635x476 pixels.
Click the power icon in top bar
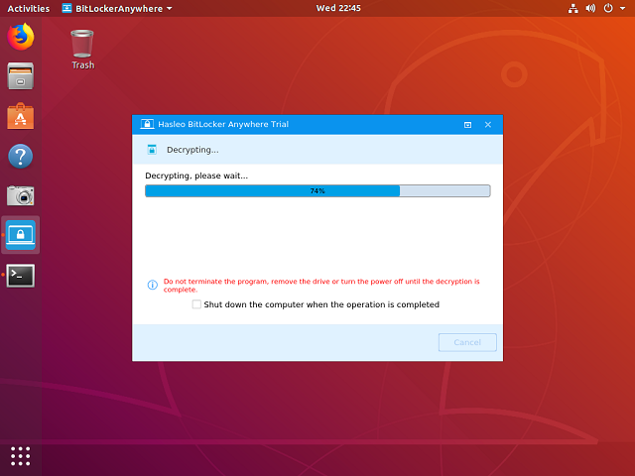click(x=608, y=8)
